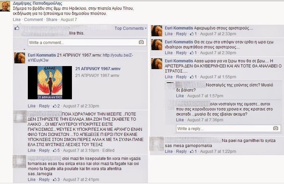Click the thumbs-up icon above 'like this'
The height and width of the screenshot is (184, 284).
tap(17, 28)
